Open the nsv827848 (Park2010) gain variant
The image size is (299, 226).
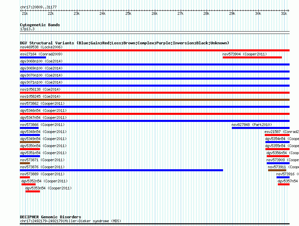(x=261, y=128)
